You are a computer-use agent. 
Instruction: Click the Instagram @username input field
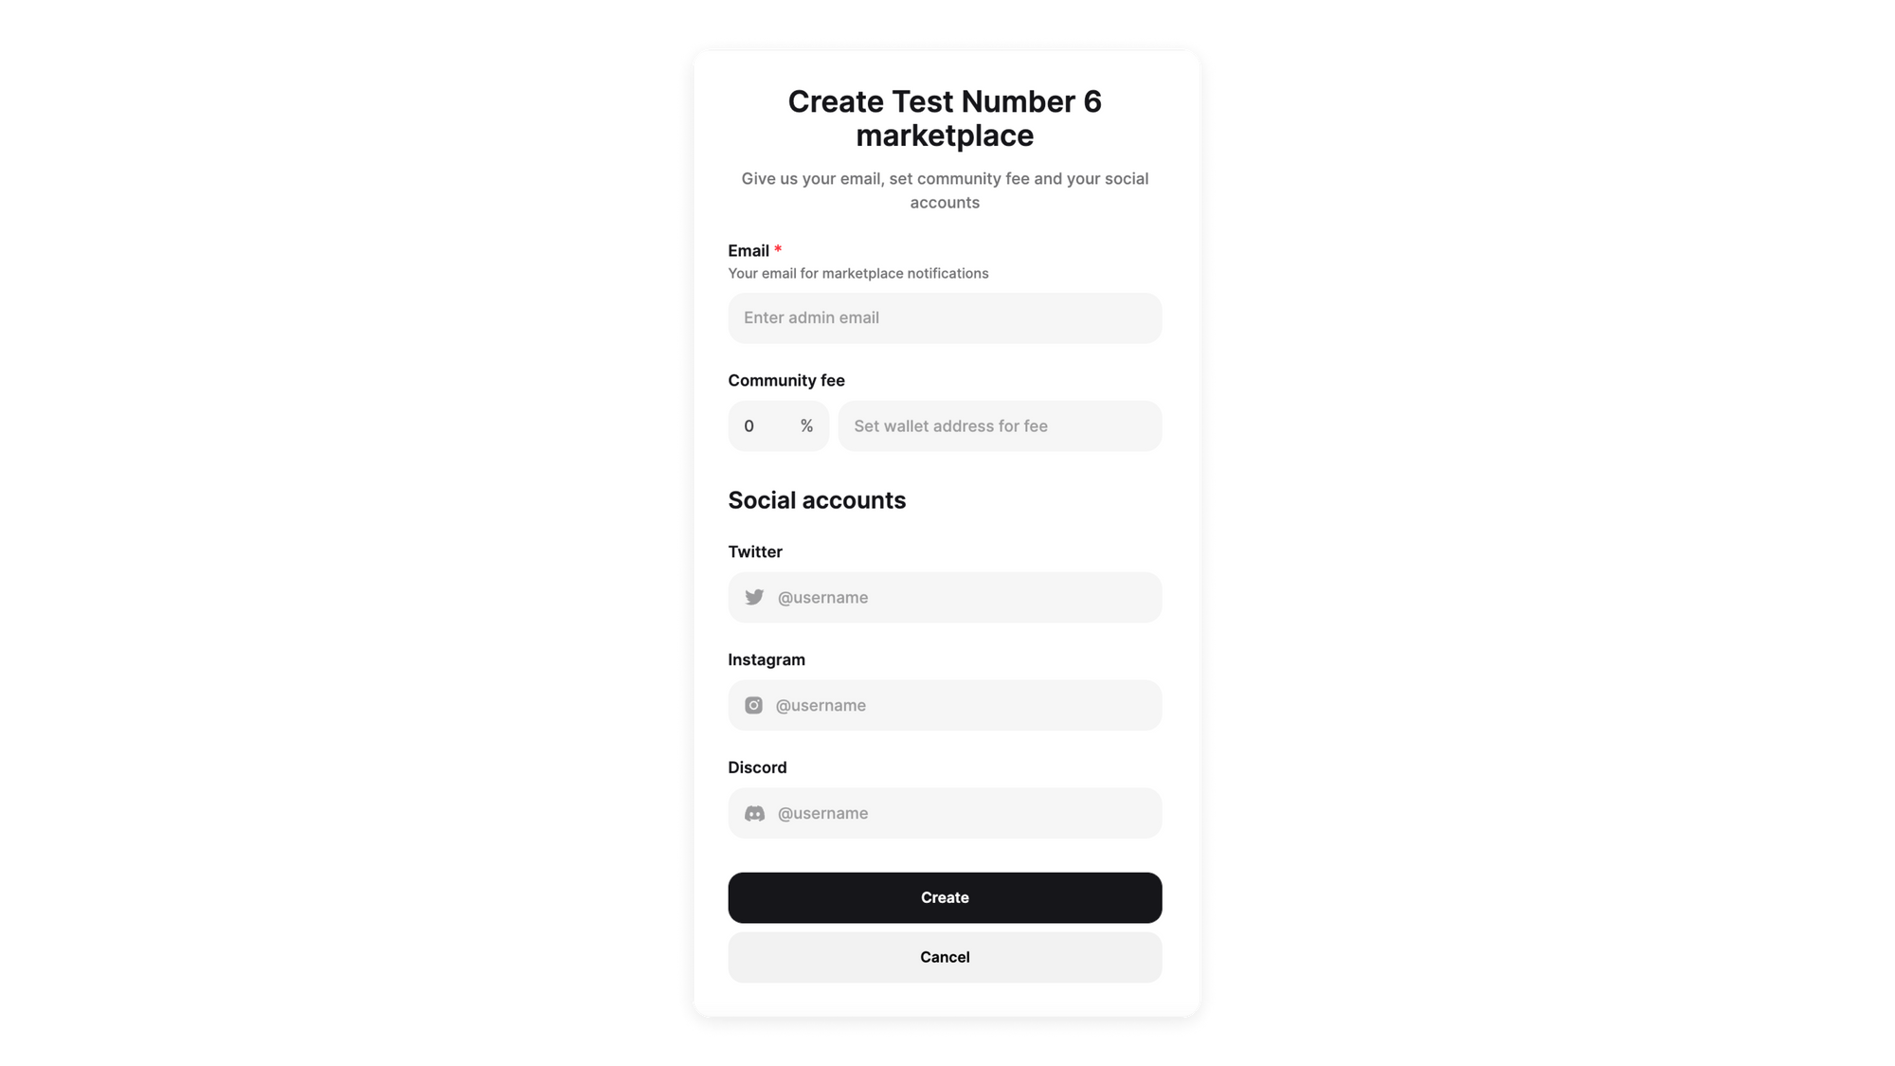[945, 704]
